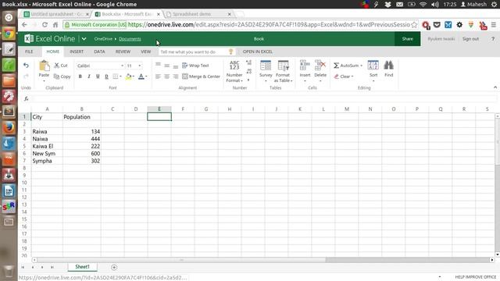Click the Undo arrow icon

point(26,66)
